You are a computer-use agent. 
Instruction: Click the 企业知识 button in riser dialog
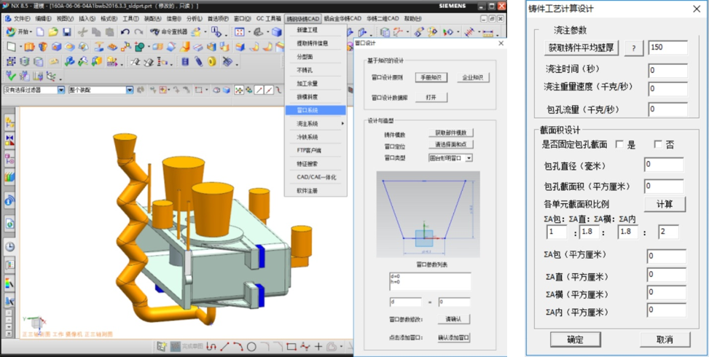[473, 77]
